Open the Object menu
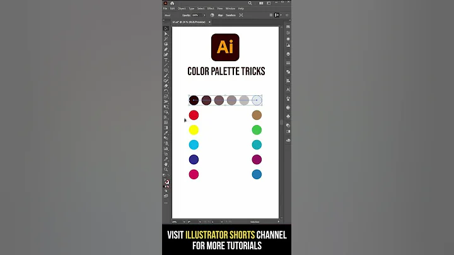Screen dimensions: 454x255 (182, 8)
